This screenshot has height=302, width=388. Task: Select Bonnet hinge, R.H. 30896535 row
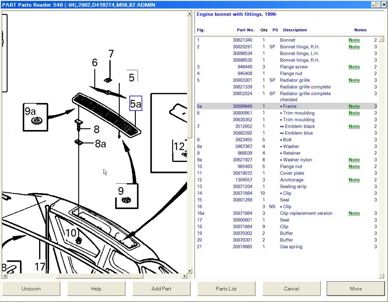tap(287, 60)
